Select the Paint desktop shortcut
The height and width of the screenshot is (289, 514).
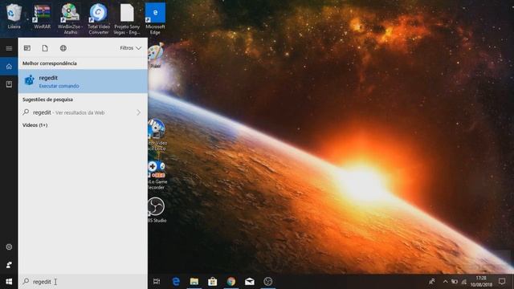click(155, 55)
